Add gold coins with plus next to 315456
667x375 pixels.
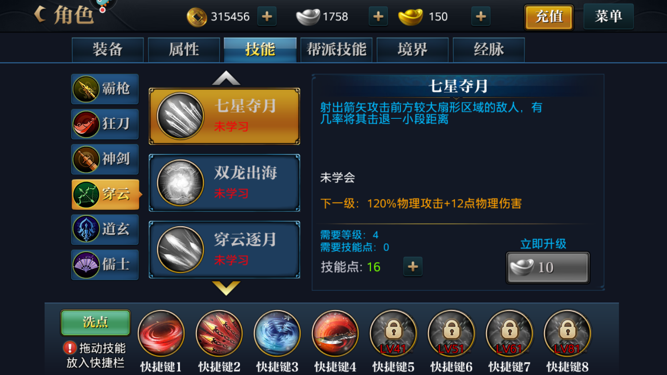click(x=267, y=17)
